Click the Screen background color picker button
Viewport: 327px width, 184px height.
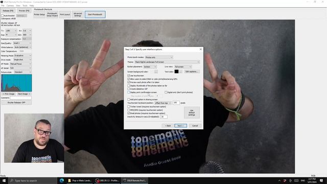tap(156, 72)
